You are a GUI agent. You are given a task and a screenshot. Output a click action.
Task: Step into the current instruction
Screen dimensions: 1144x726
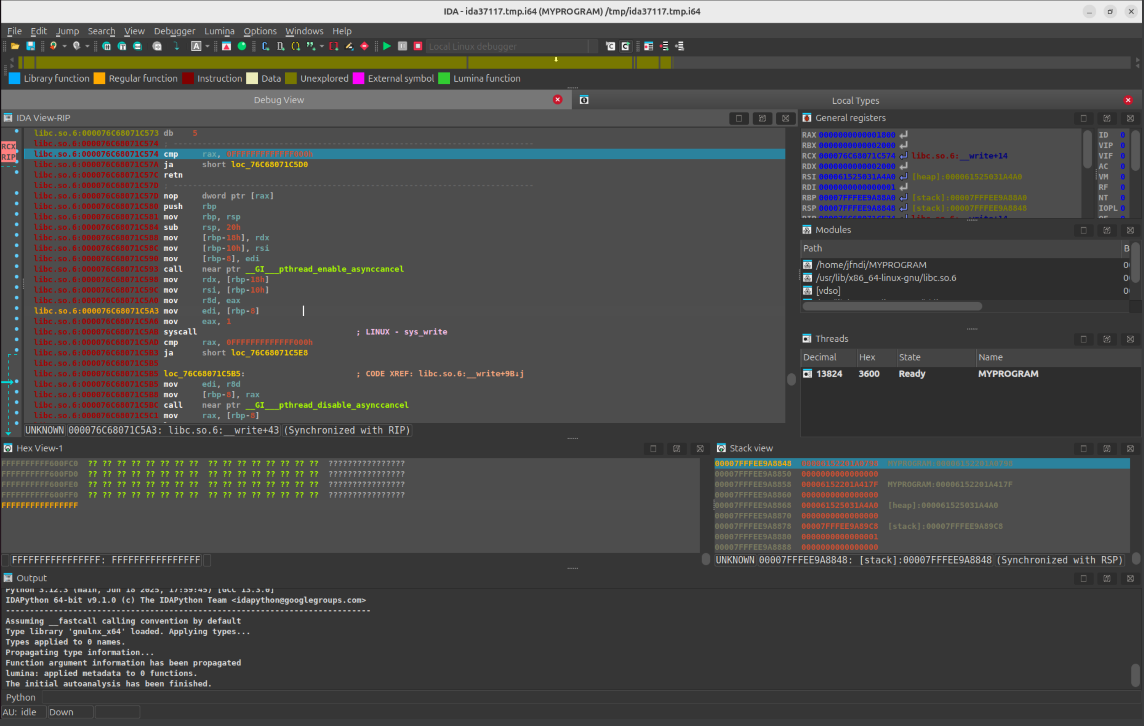pos(176,46)
